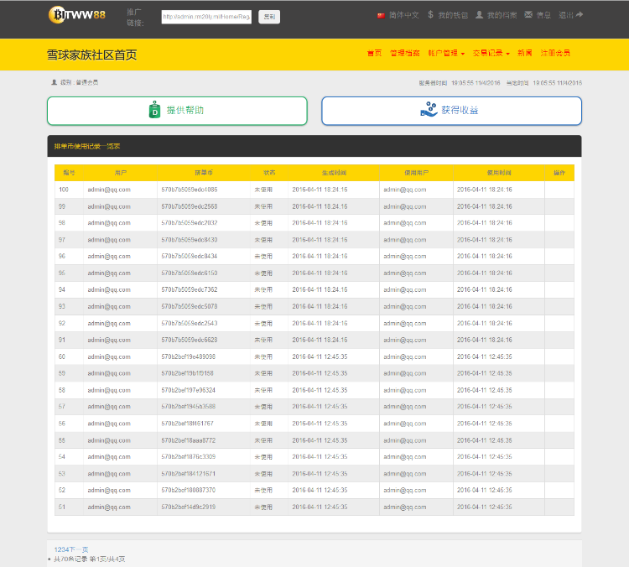Select coin code 570b7b5059edc8430

pos(190,240)
